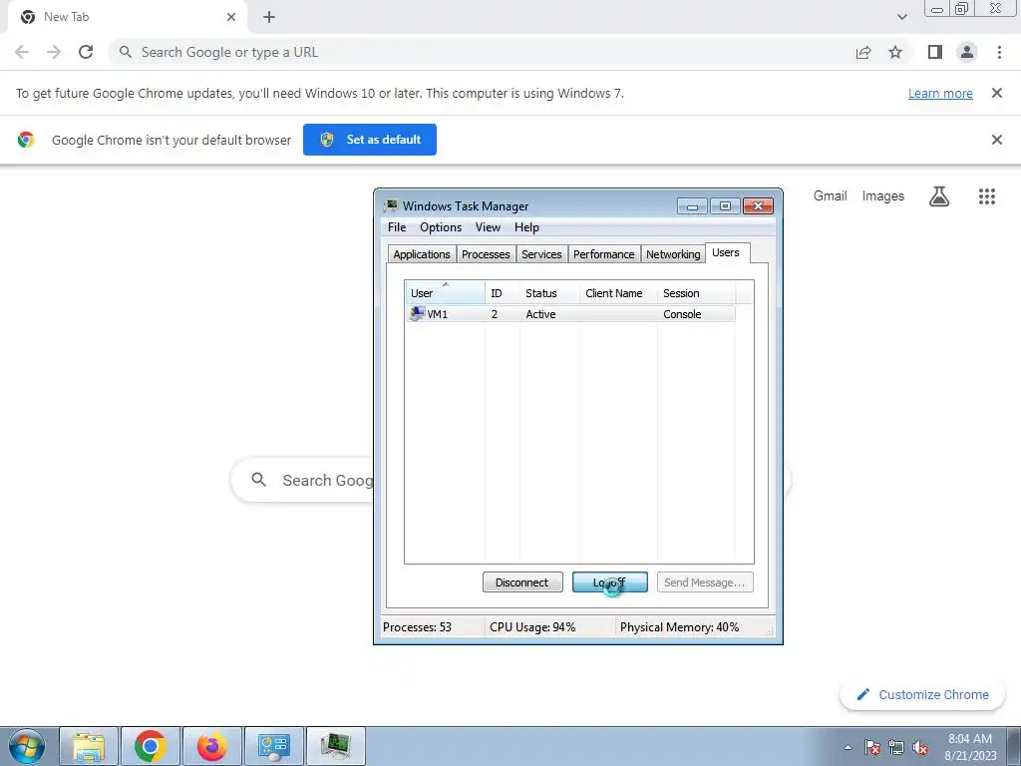
Task: Click Customize Chrome button
Action: (922, 694)
